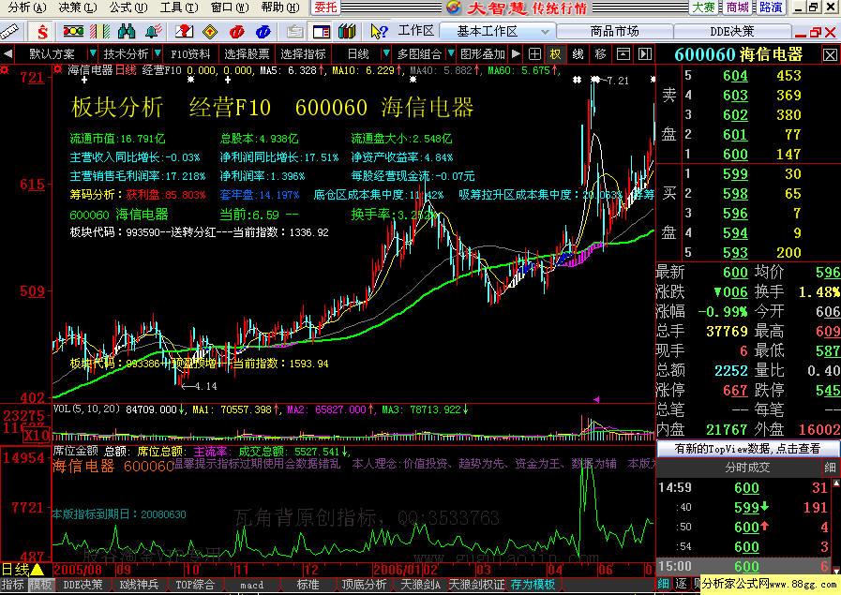Select the 模板 bottom tab
This screenshot has width=841, height=595.
40,585
